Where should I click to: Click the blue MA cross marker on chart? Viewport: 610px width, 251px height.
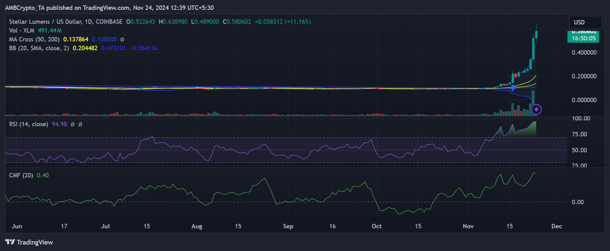[513, 88]
